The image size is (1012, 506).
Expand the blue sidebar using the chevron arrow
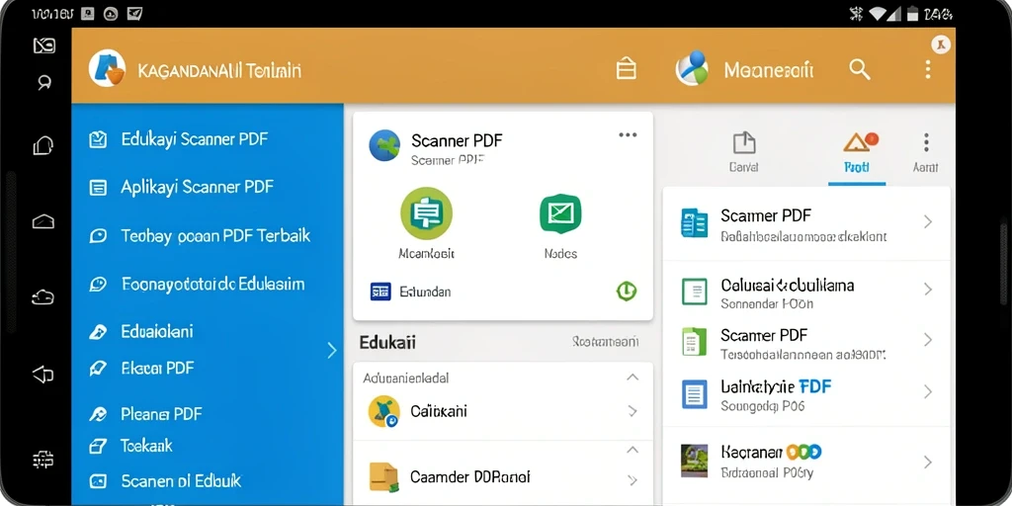(332, 351)
